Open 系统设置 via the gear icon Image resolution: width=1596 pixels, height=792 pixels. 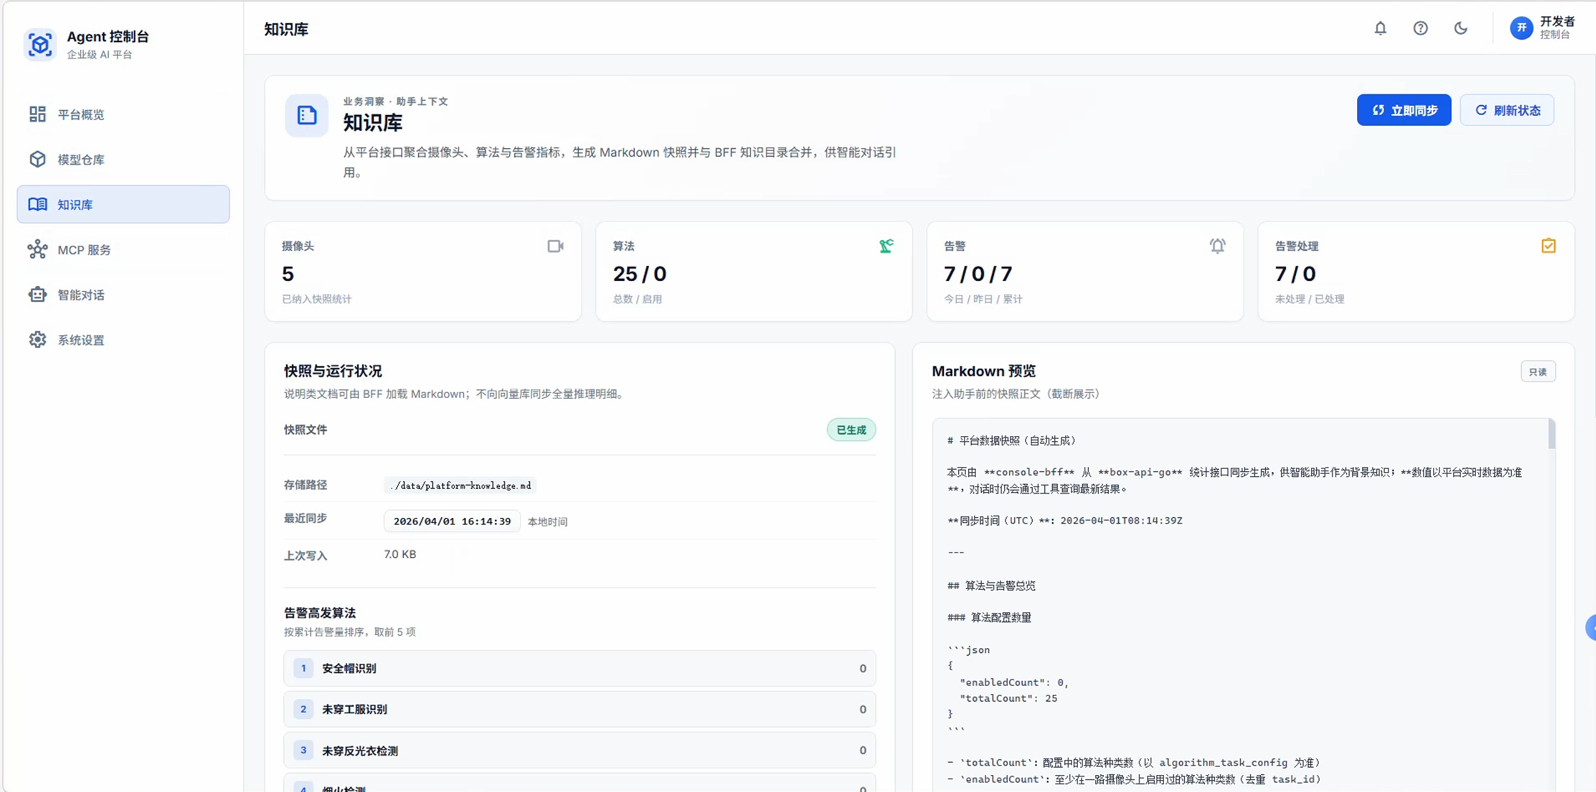coord(36,339)
